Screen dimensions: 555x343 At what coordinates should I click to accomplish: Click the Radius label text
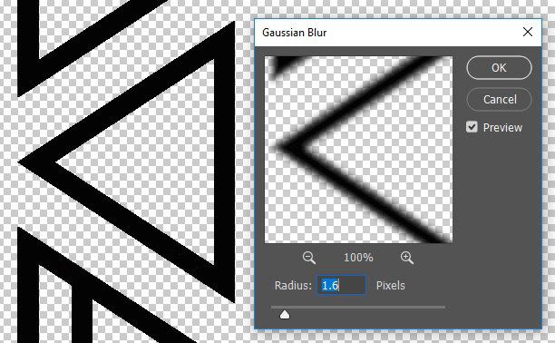click(x=293, y=286)
